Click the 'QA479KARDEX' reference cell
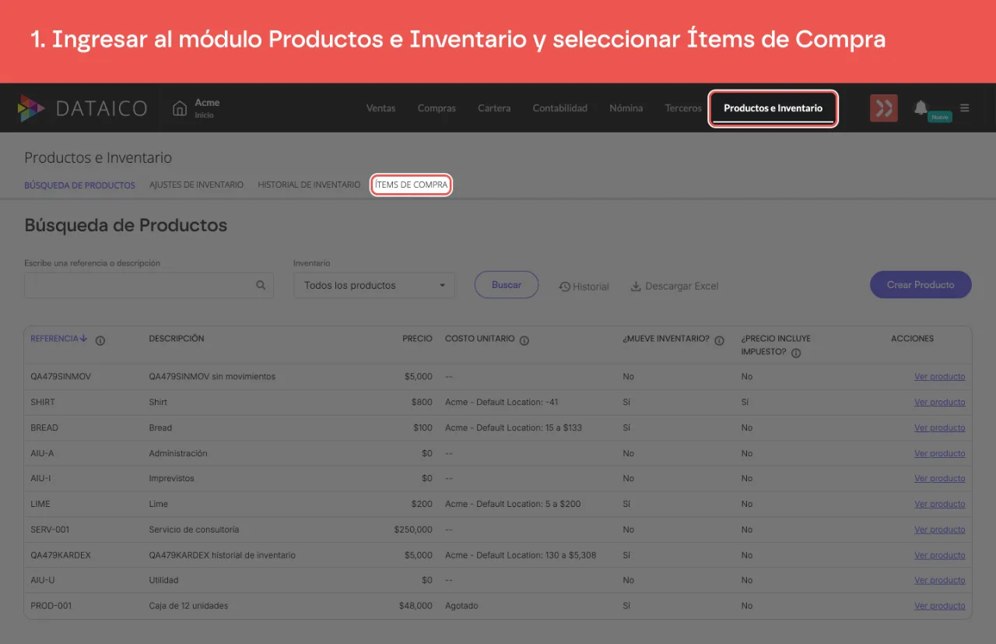 61,555
